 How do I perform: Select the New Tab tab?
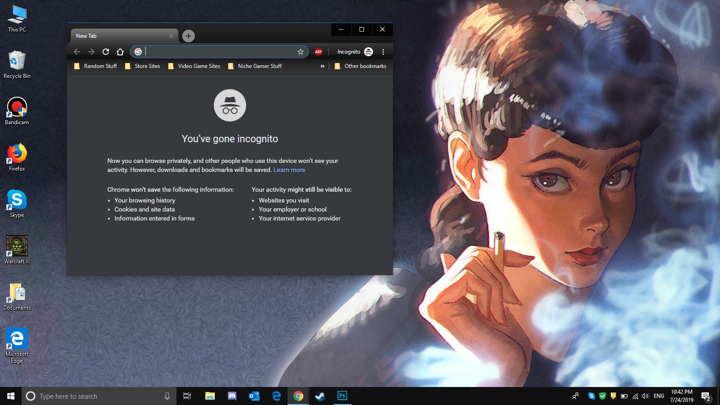pyautogui.click(x=125, y=36)
